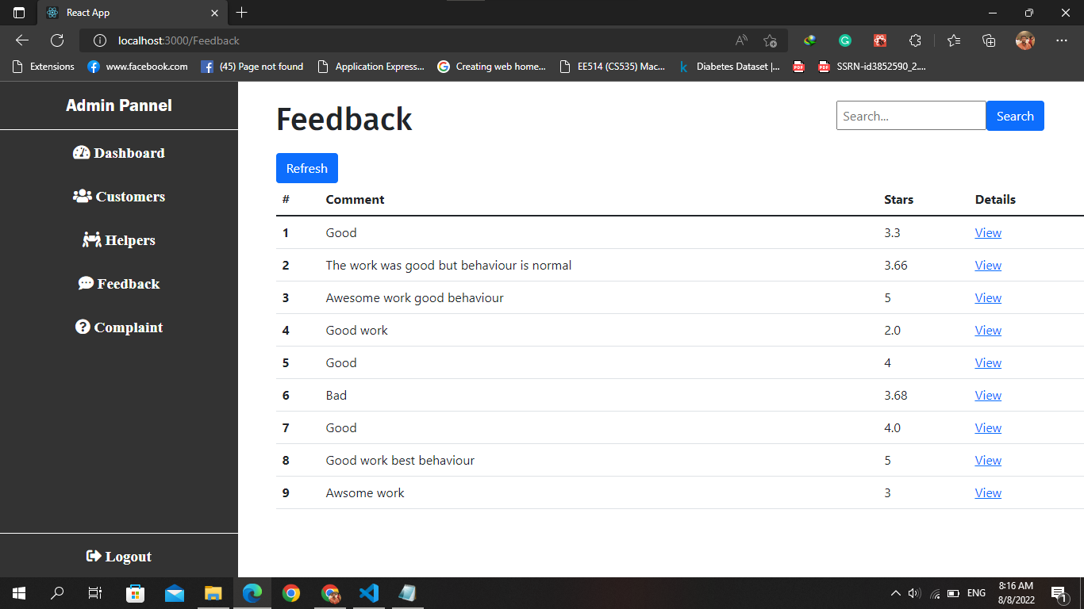Click the Feedback speech bubble icon in sidebar
The width and height of the screenshot is (1084, 609).
pyautogui.click(x=86, y=283)
